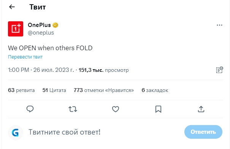Click the reader mode icon beside views
Image resolution: width=230 pixels, height=149 pixels.
click(x=219, y=70)
